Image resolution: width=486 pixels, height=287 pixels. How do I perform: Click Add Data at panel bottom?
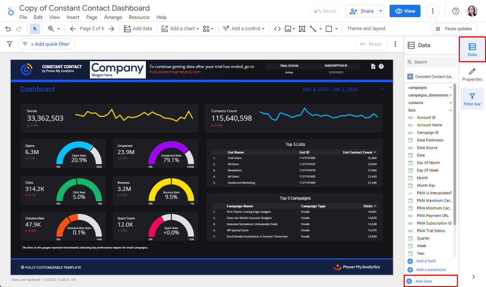click(423, 281)
